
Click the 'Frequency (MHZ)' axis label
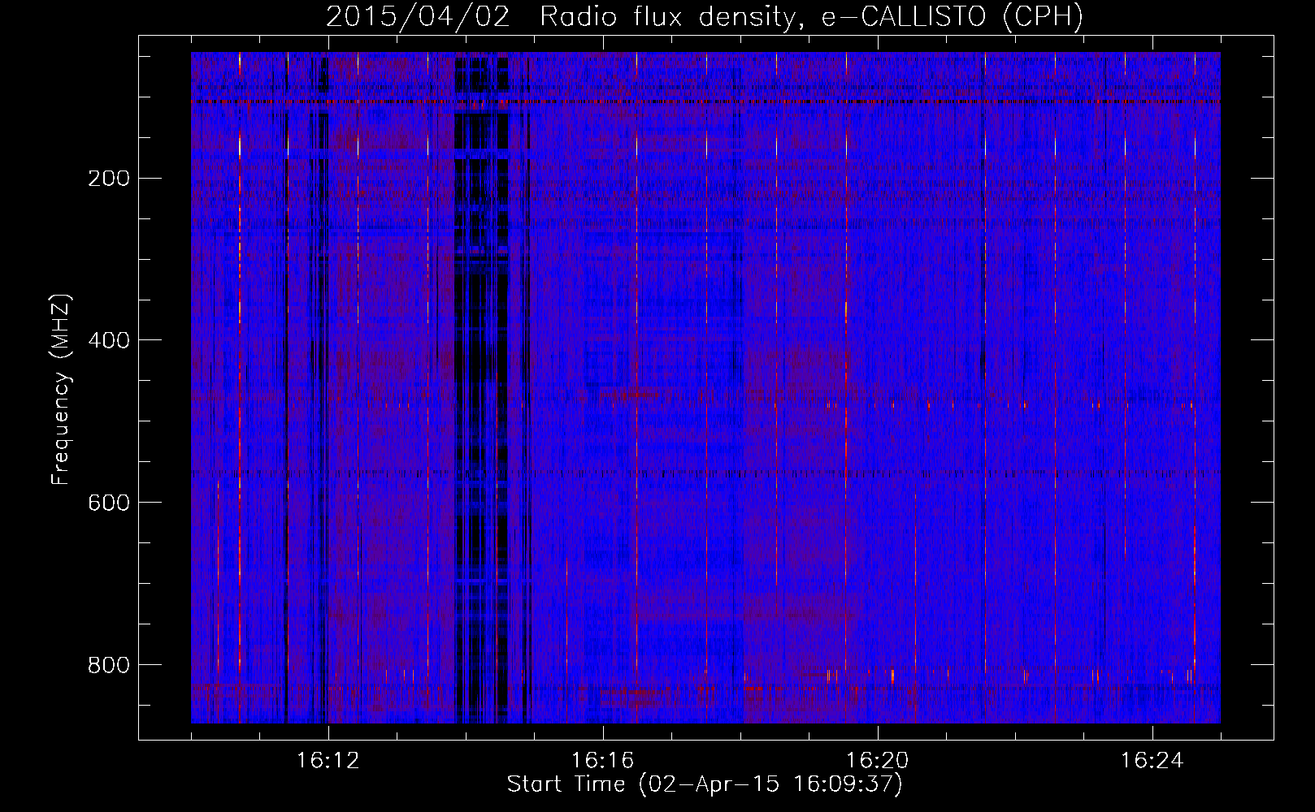[61, 390]
